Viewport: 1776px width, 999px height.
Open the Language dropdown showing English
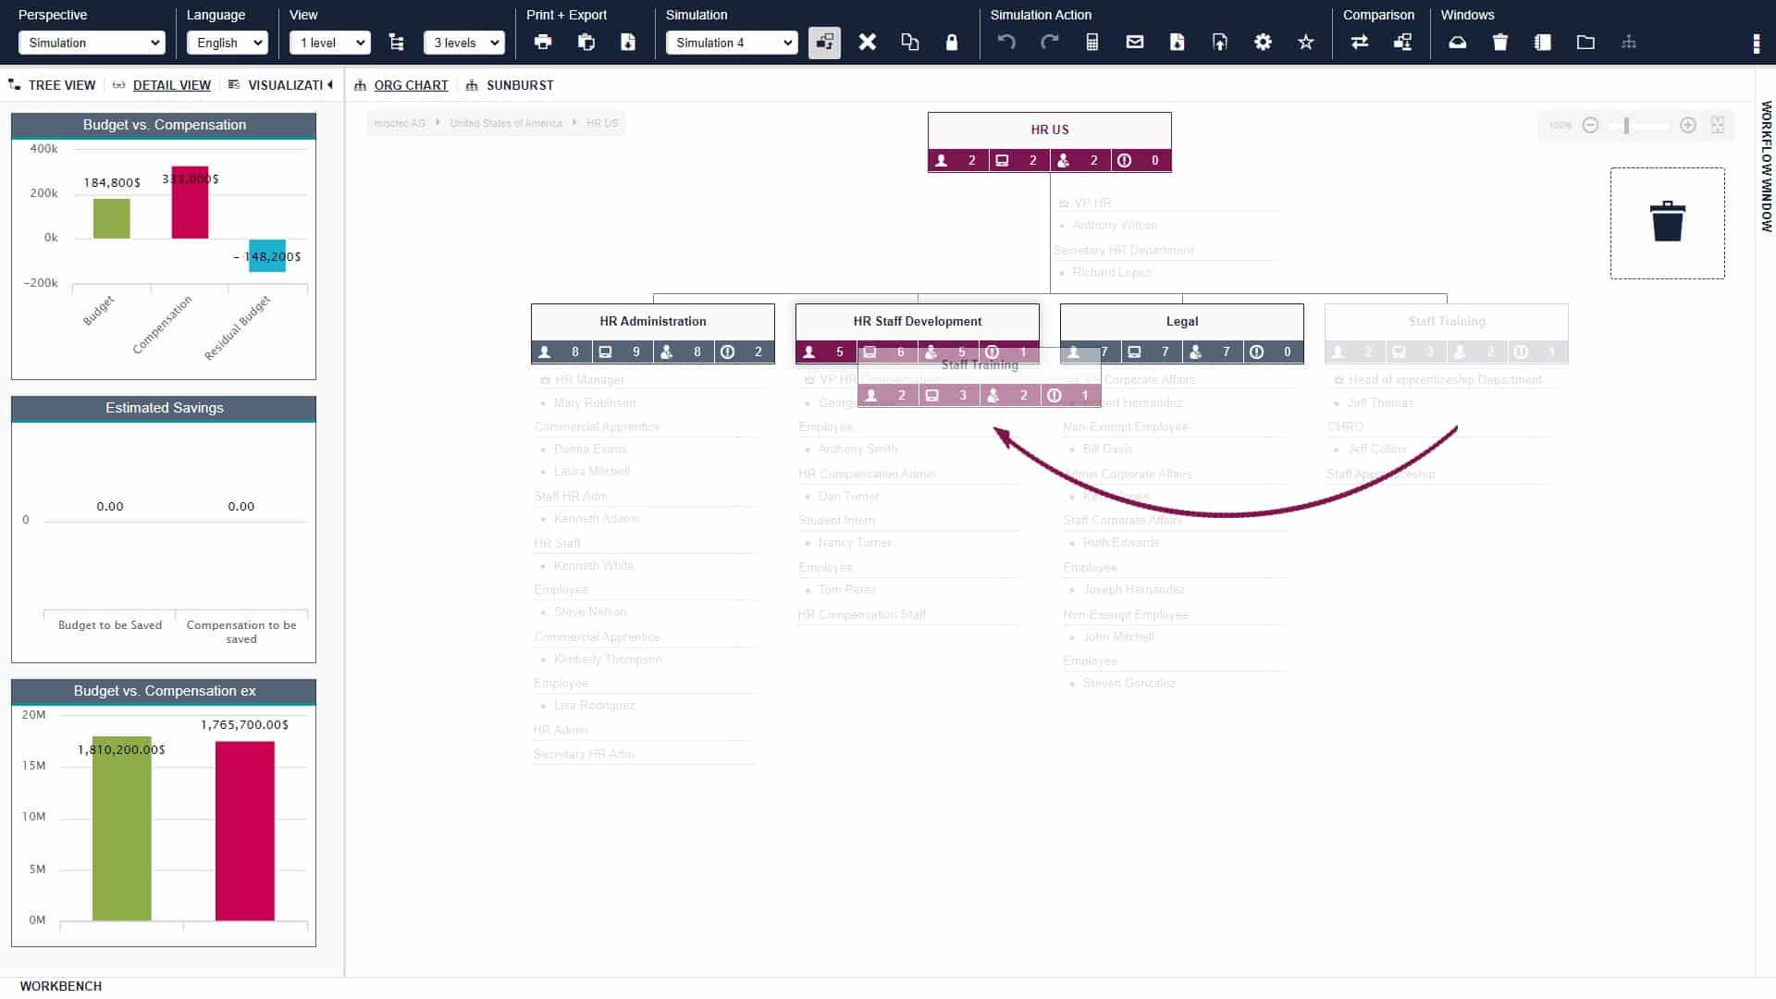coord(228,43)
